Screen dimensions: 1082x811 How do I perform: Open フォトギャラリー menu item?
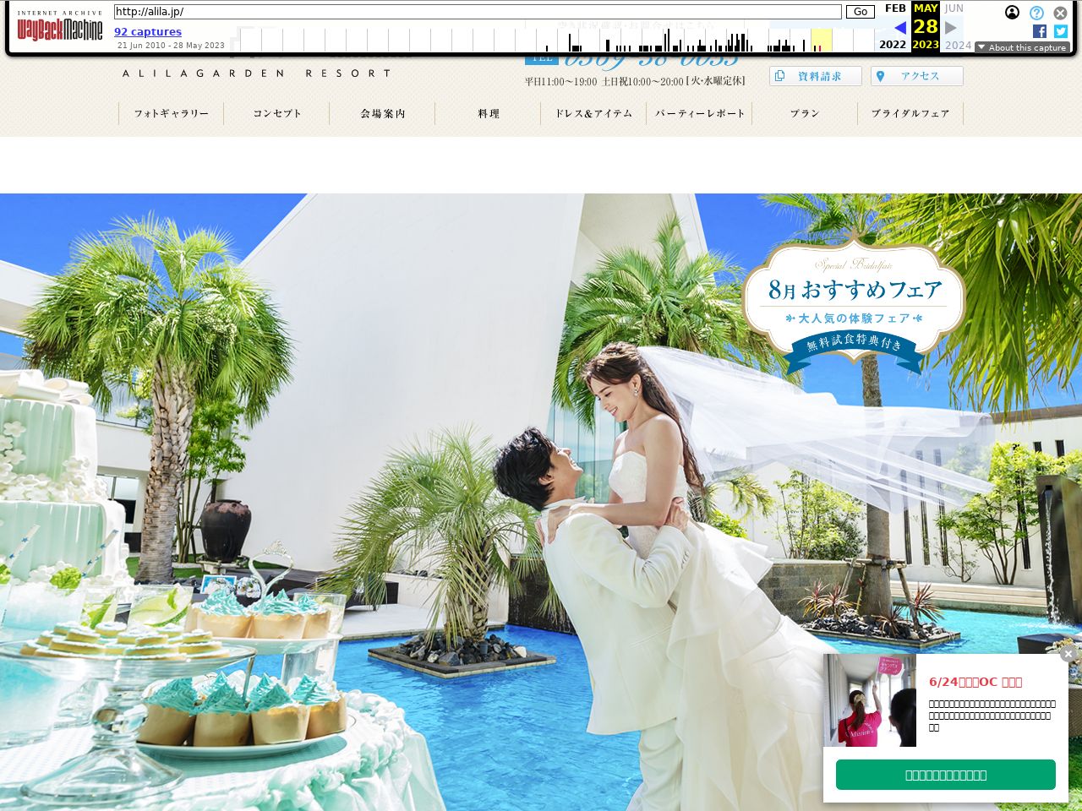pyautogui.click(x=172, y=113)
